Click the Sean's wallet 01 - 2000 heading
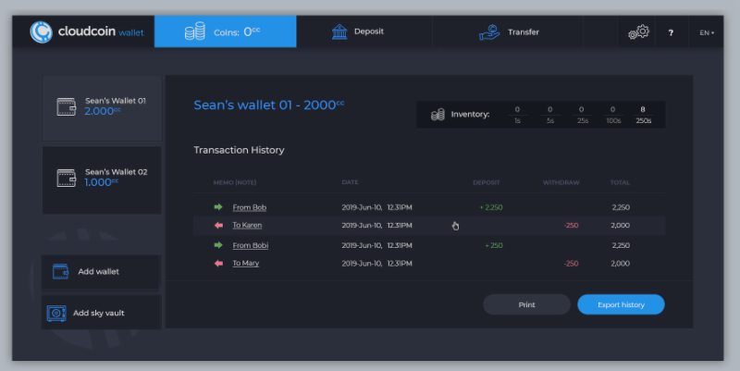Image resolution: width=740 pixels, height=371 pixels. point(269,105)
